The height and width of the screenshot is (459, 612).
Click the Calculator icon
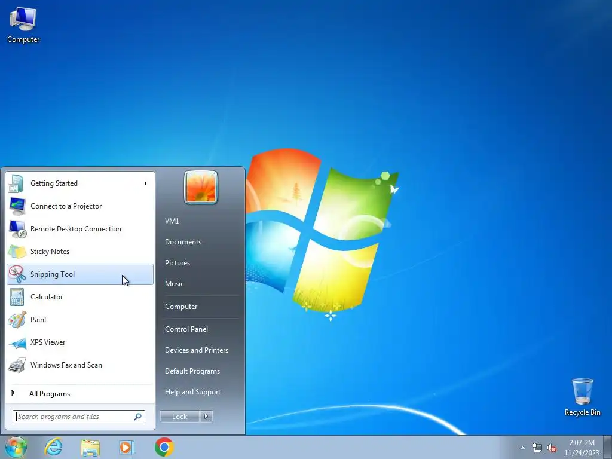click(x=17, y=297)
